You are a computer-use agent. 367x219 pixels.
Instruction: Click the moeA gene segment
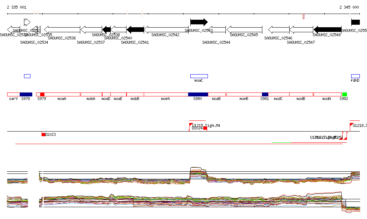pyautogui.click(x=166, y=94)
